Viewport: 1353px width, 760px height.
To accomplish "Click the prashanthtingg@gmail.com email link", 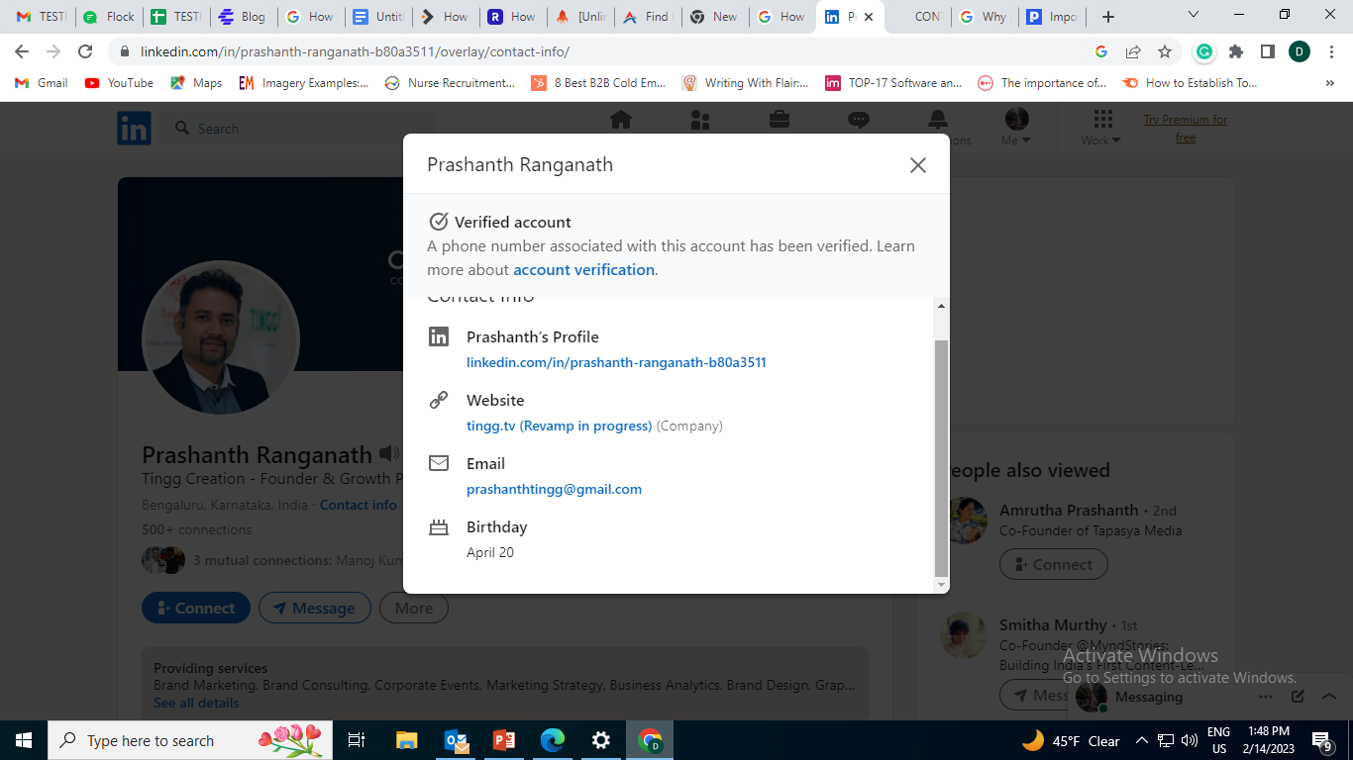I will coord(554,490).
